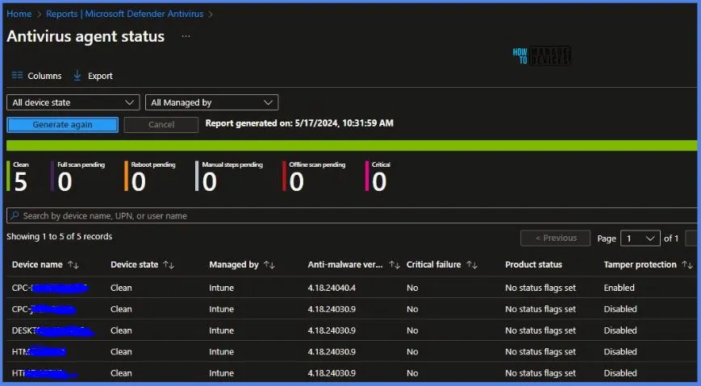This screenshot has height=386, width=701.
Task: Go to the Previous page
Action: tap(555, 238)
